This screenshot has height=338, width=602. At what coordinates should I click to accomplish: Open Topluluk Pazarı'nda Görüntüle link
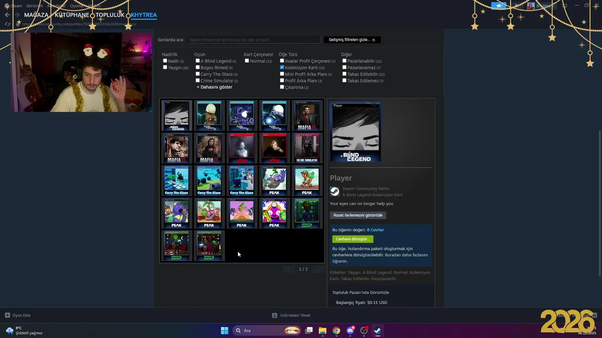tap(361, 292)
